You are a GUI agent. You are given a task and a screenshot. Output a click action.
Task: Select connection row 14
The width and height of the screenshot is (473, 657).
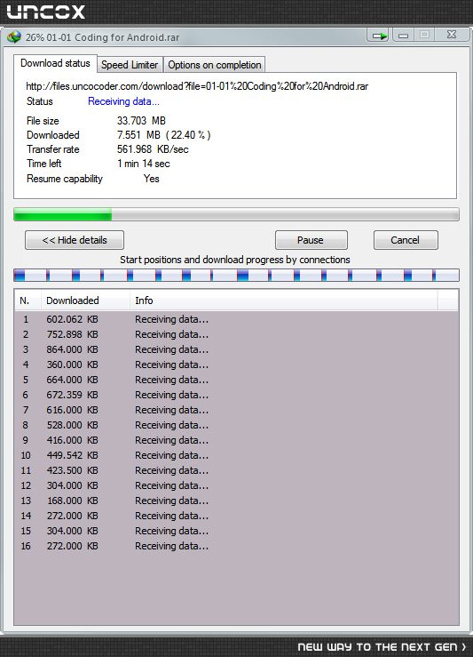coord(236,516)
